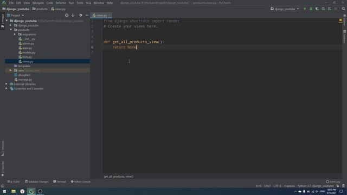Open the Structure stripe button

pyautogui.click(x=3, y=148)
